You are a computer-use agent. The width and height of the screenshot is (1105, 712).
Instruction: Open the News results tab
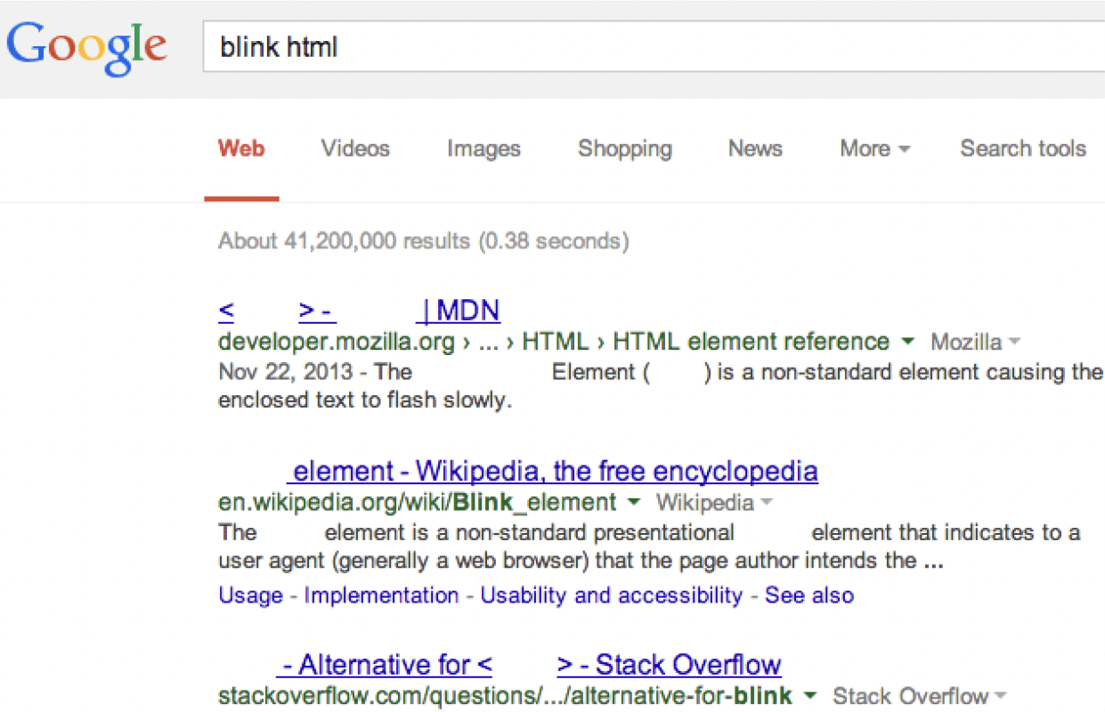755,149
